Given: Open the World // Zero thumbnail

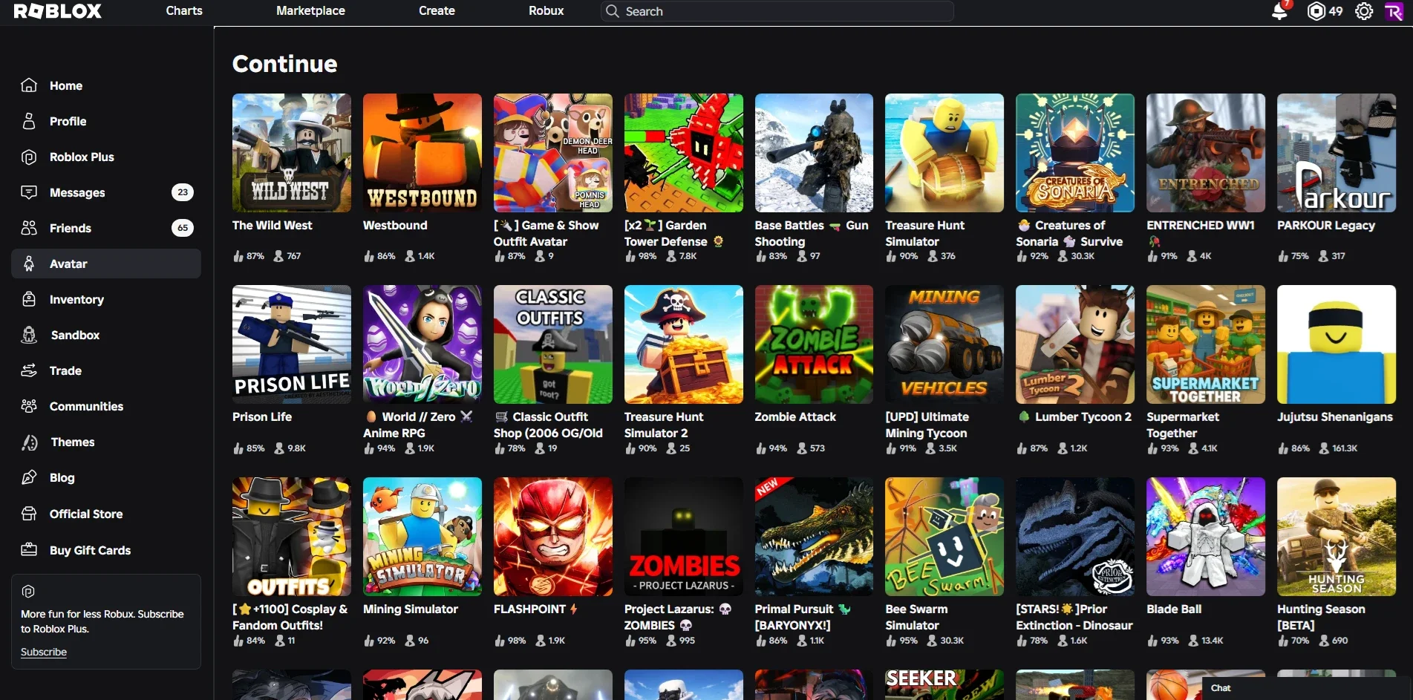Looking at the screenshot, I should 422,344.
